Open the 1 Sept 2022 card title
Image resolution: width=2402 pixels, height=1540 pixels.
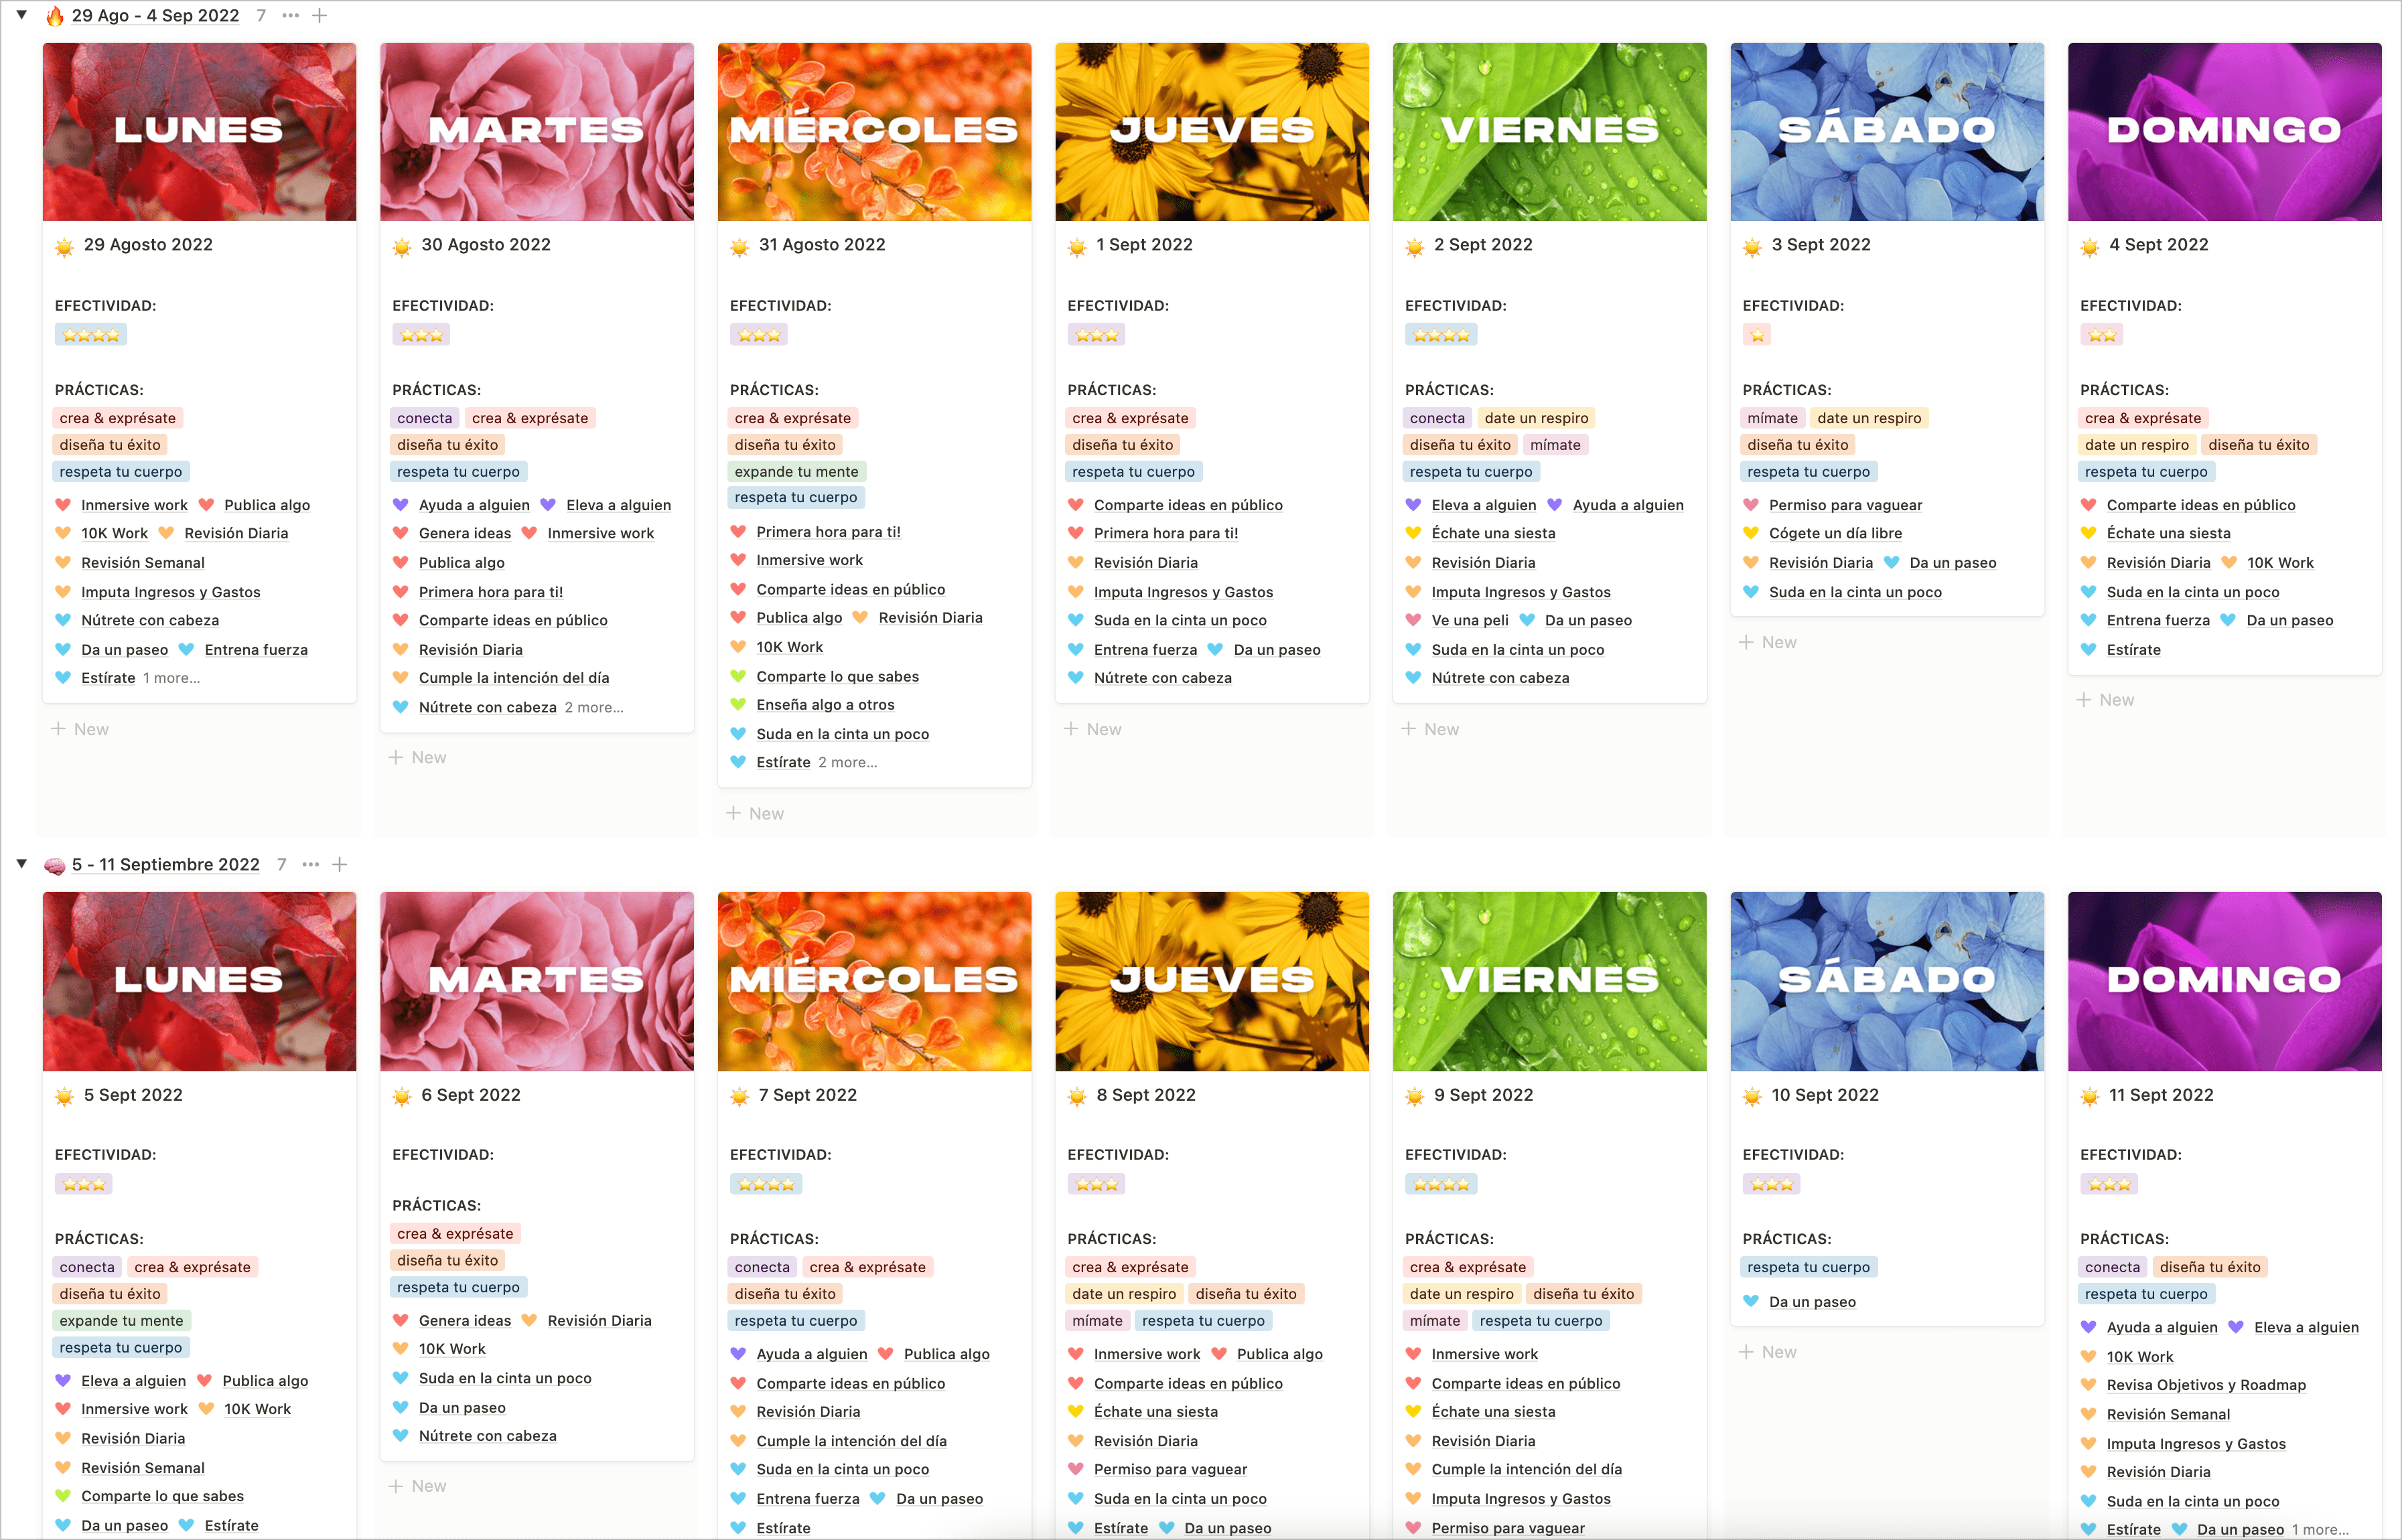[1143, 245]
